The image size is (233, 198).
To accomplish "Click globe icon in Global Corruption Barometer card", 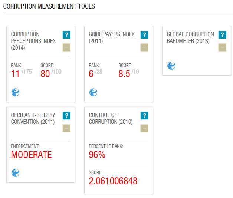I will coord(171,66).
